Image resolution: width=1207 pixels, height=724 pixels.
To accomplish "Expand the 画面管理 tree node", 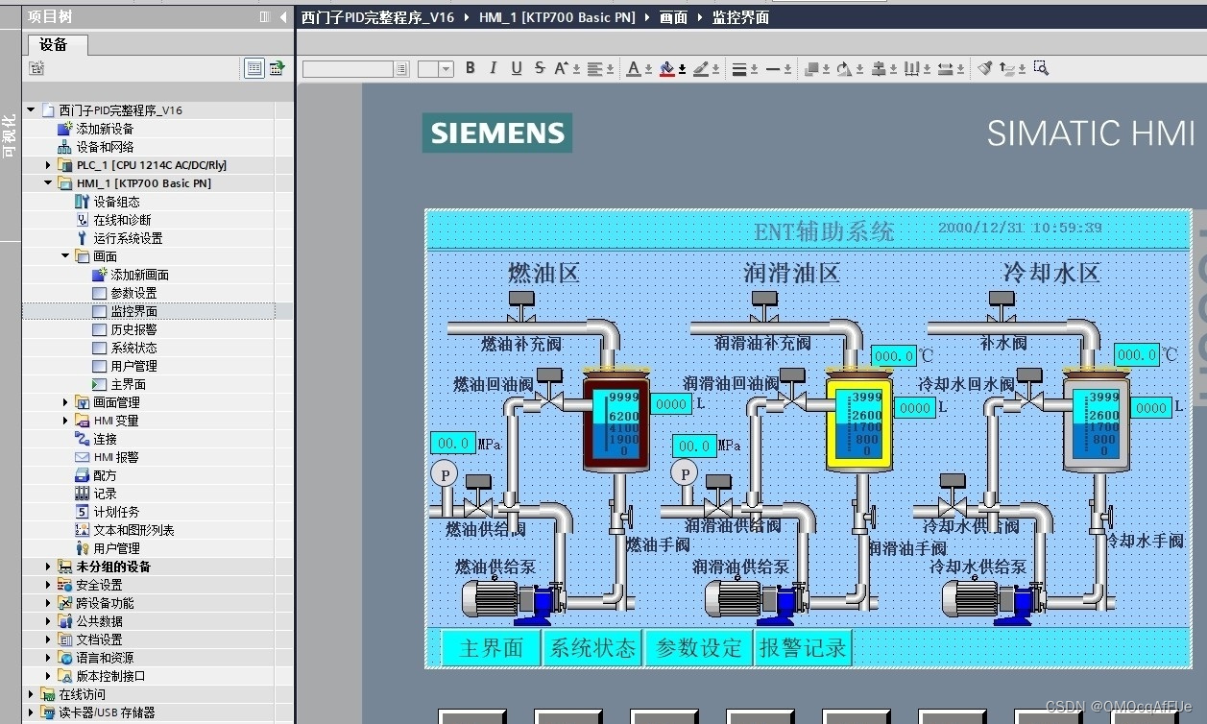I will (x=65, y=402).
